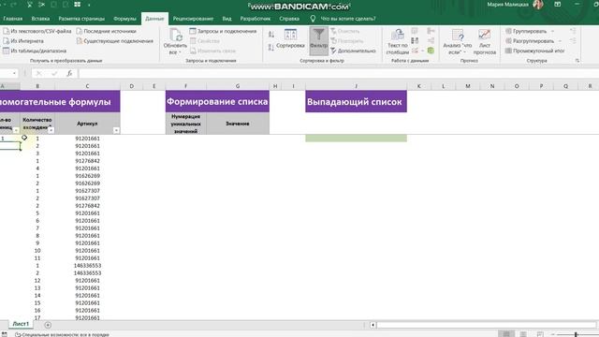599x337 pixels.
Task: Click Group (Группировать) button
Action: (526, 31)
